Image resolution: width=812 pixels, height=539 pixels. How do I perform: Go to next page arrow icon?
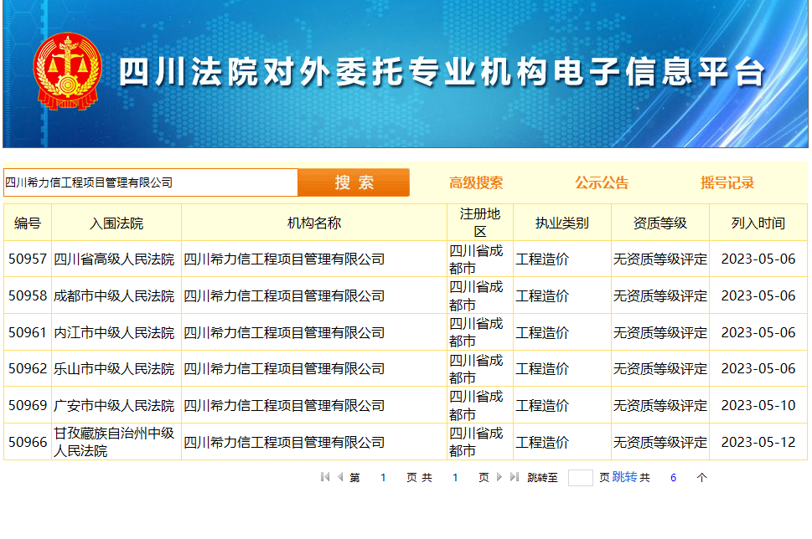click(499, 477)
